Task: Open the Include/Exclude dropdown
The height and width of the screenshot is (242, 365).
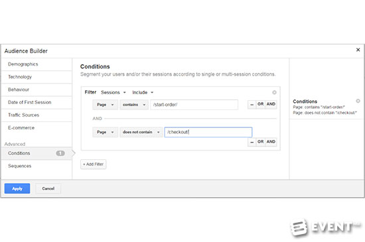Action: [x=143, y=93]
